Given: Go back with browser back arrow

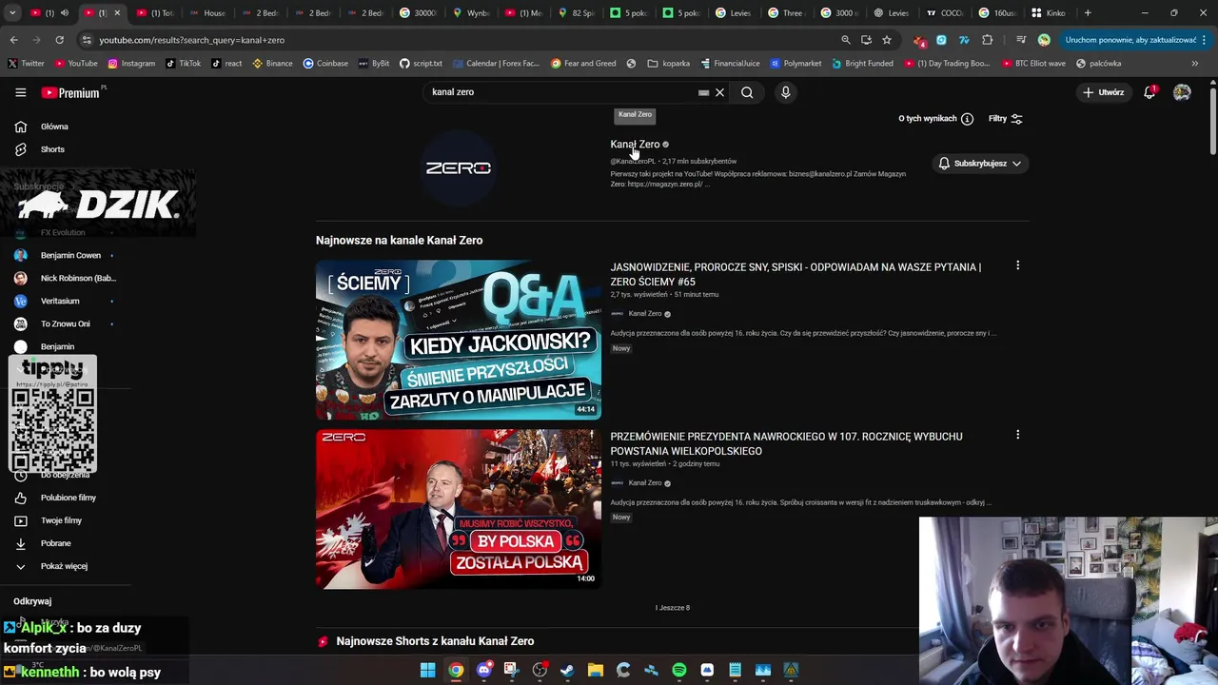Looking at the screenshot, I should [x=13, y=40].
